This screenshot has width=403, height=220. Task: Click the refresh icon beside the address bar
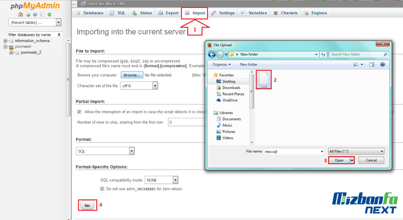click(x=322, y=54)
